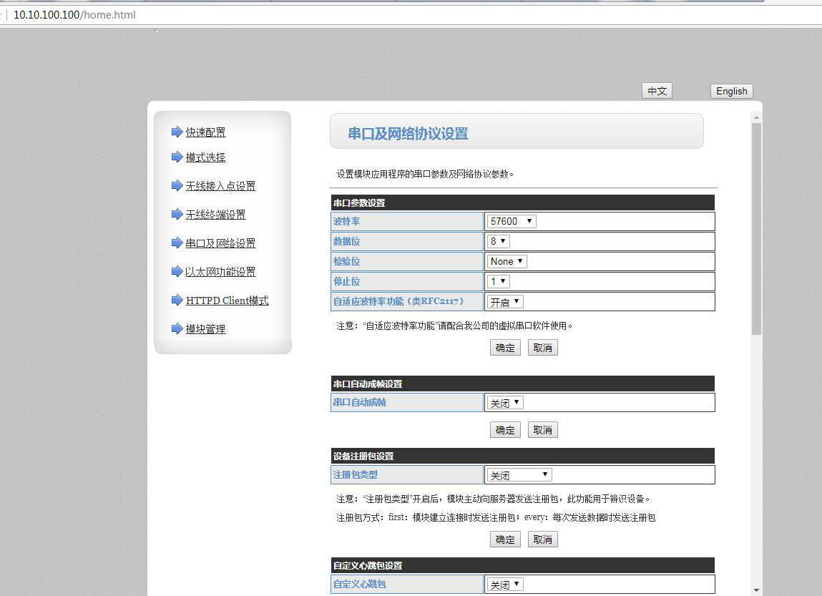This screenshot has width=822, height=596.
Task: Open the 数据位 data bits dropdown
Action: (498, 242)
